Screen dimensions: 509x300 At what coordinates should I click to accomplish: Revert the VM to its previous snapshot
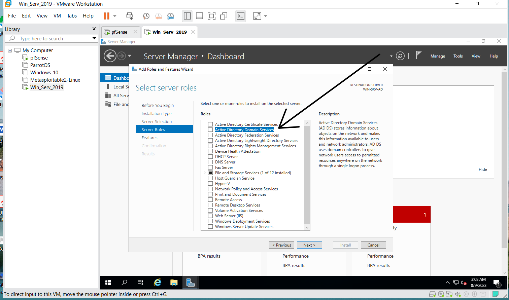[x=158, y=16]
